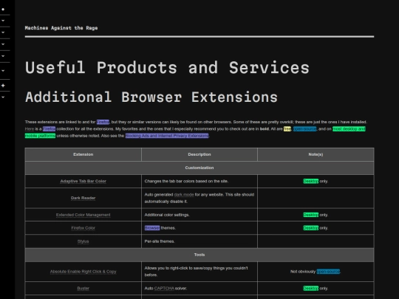
Task: Open Absolute Enable Right Click & Copy link
Action: click(83, 272)
